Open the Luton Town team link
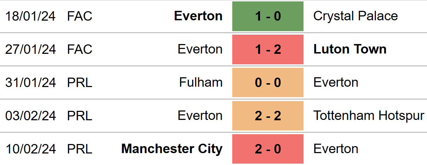This screenshot has width=427, height=165. [x=350, y=49]
